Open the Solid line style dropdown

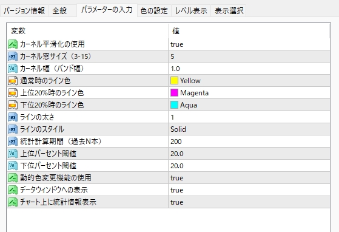[249, 129]
